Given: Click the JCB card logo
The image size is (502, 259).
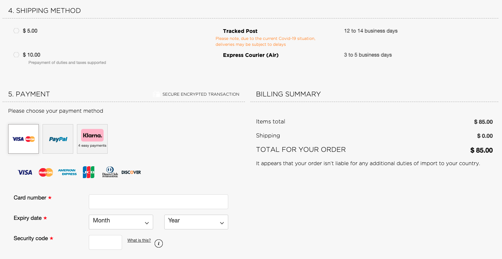Looking at the screenshot, I should [89, 172].
